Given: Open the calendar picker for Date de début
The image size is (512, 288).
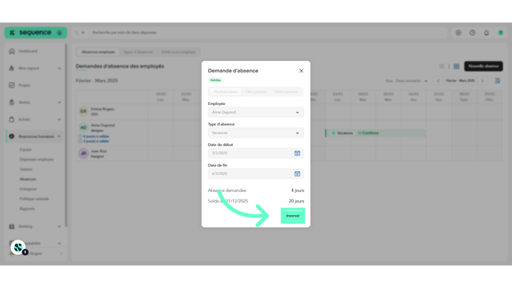Looking at the screenshot, I should click(x=297, y=153).
